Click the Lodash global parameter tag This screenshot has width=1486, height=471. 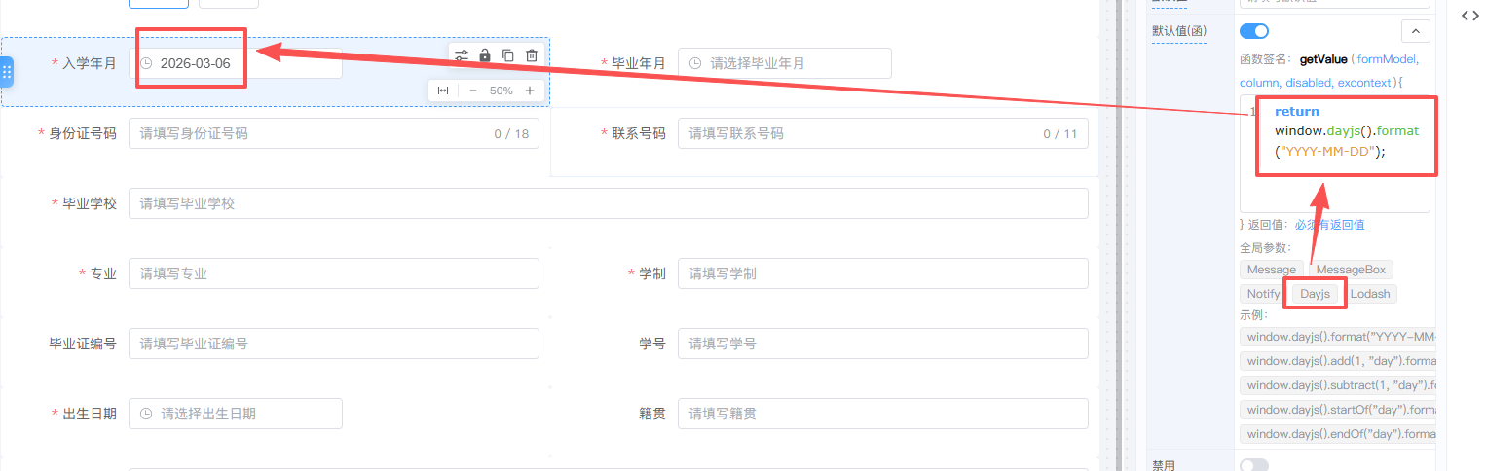click(1370, 294)
